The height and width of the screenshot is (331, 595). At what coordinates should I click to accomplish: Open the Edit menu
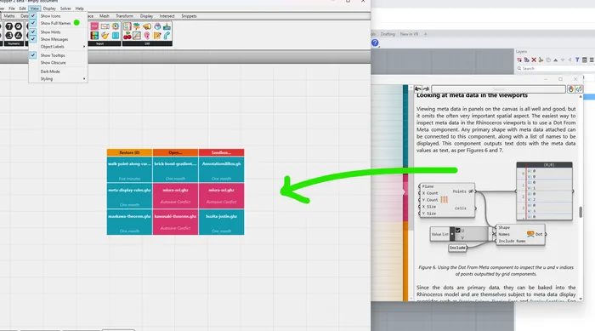[x=23, y=9]
